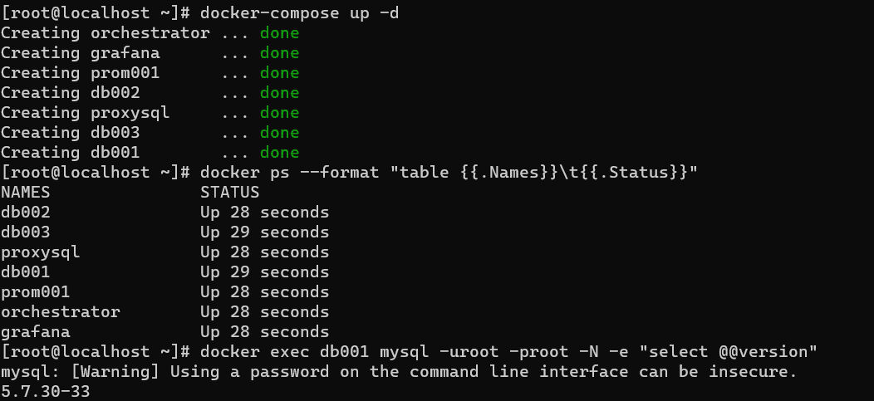Viewport: 874px width, 401px height.
Task: Click the 'Creating grafana' line
Action: tap(150, 53)
